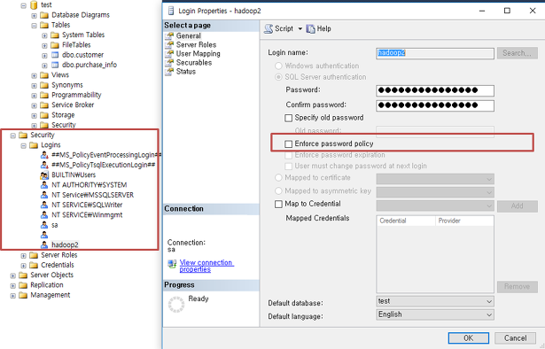
Task: Open the Map to Credential combo box
Action: (435, 206)
